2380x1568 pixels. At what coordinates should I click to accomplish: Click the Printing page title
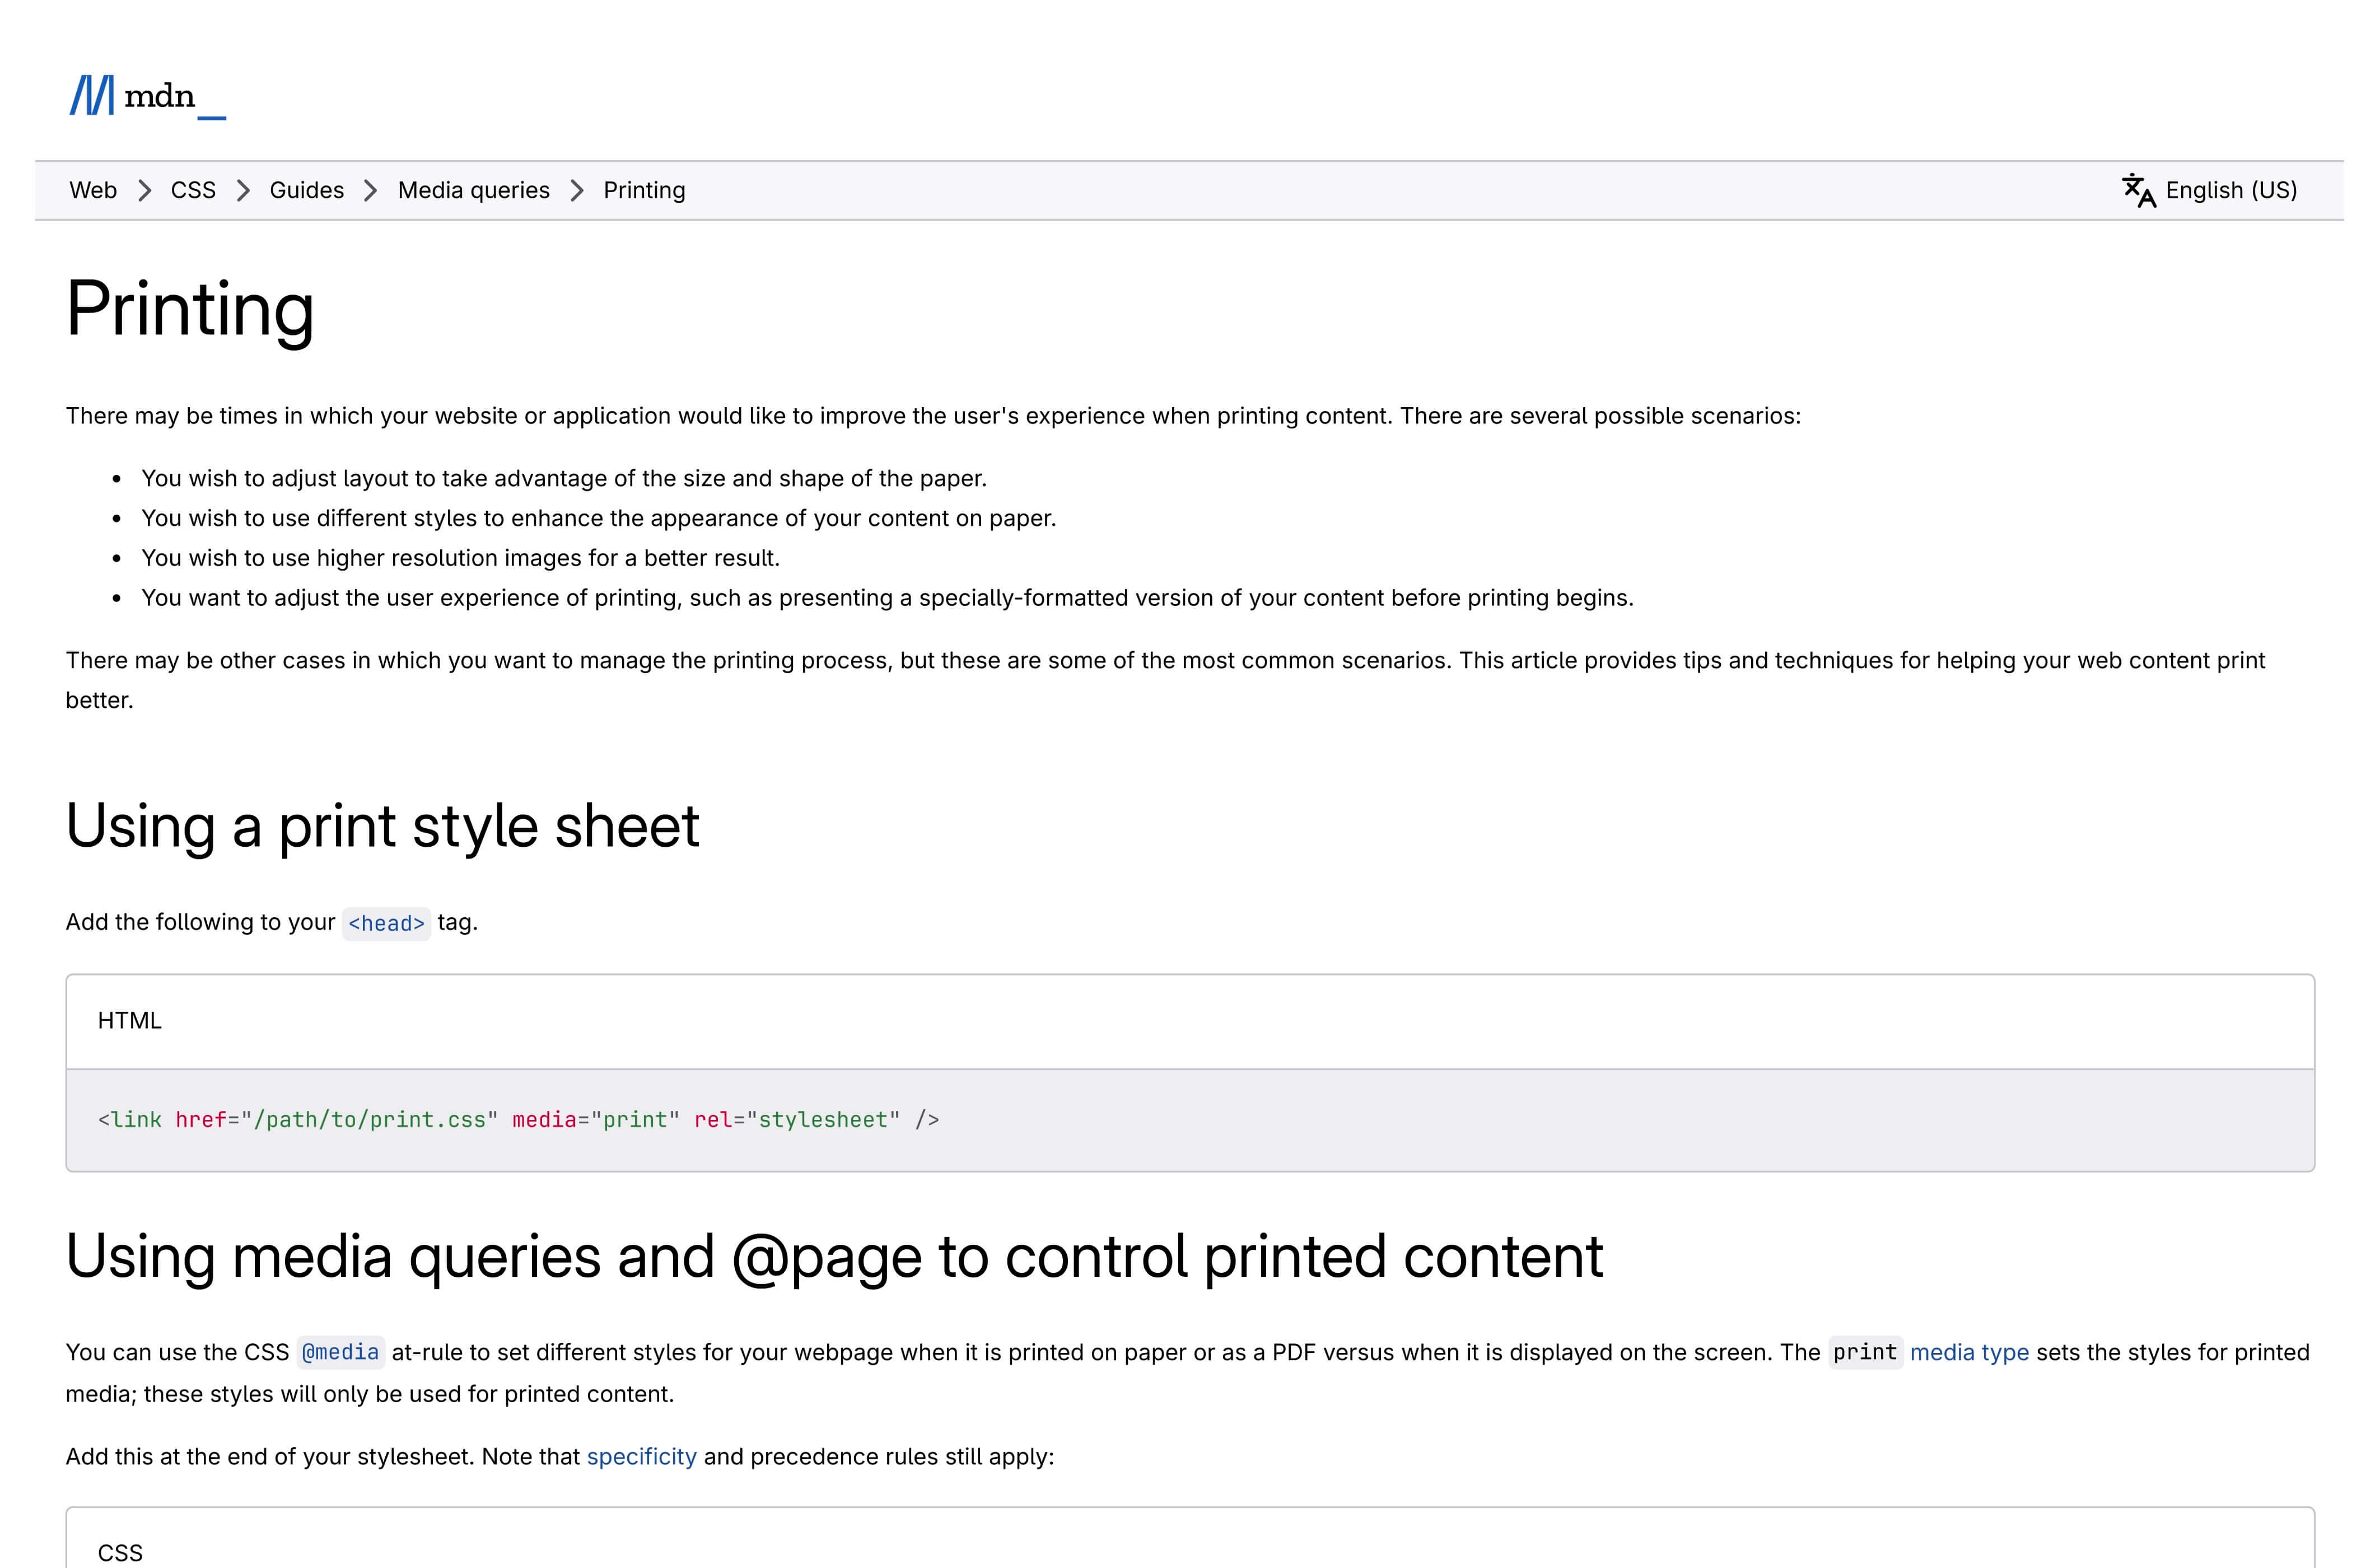(x=191, y=311)
